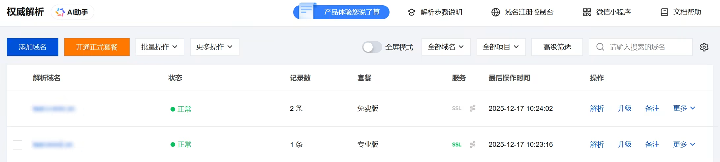Click the grey SSL icon in 免费版 row

pyautogui.click(x=457, y=108)
